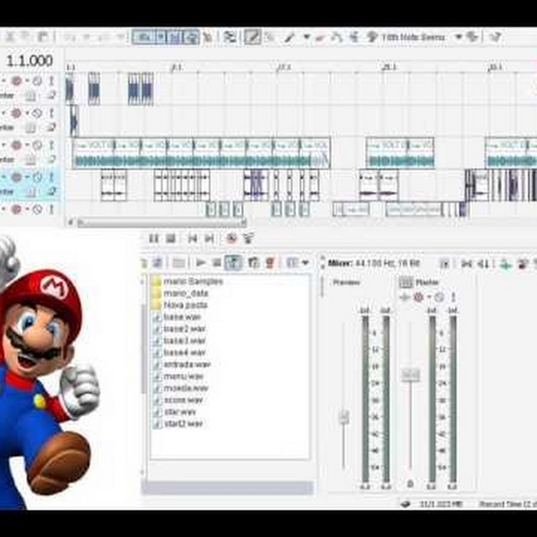Click the Explorer refresh icon

coord(157,263)
